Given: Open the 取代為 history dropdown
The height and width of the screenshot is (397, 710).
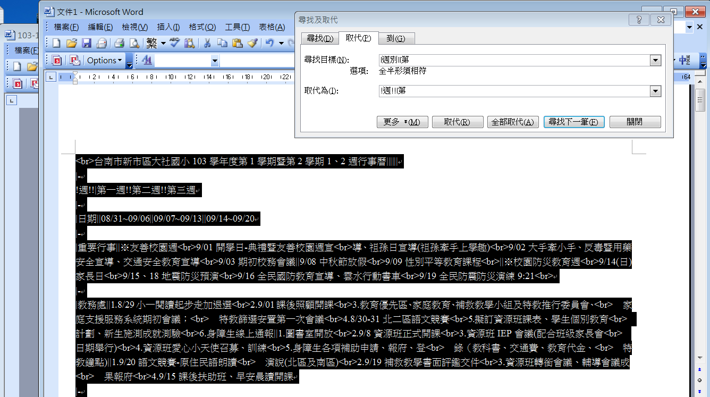Looking at the screenshot, I should pyautogui.click(x=656, y=91).
